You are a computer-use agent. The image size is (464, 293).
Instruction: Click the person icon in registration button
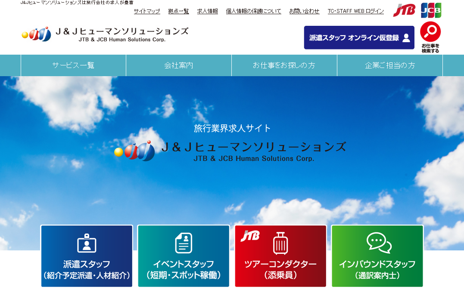click(406, 37)
